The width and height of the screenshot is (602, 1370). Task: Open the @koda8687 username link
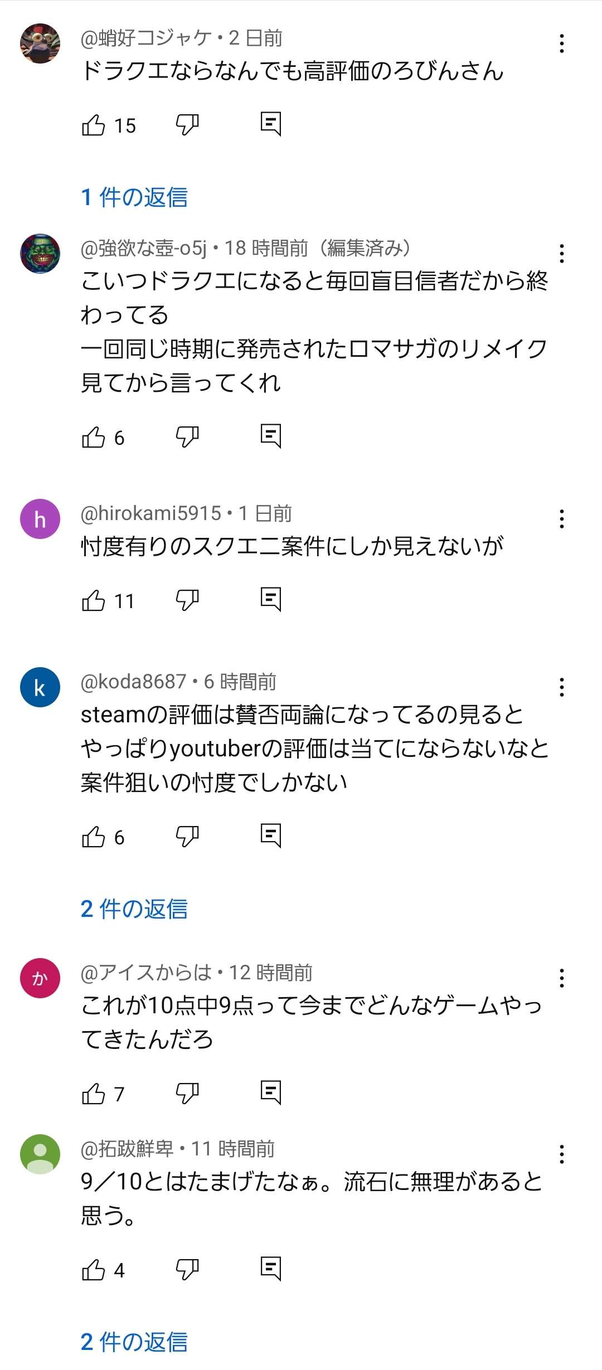pyautogui.click(x=134, y=681)
